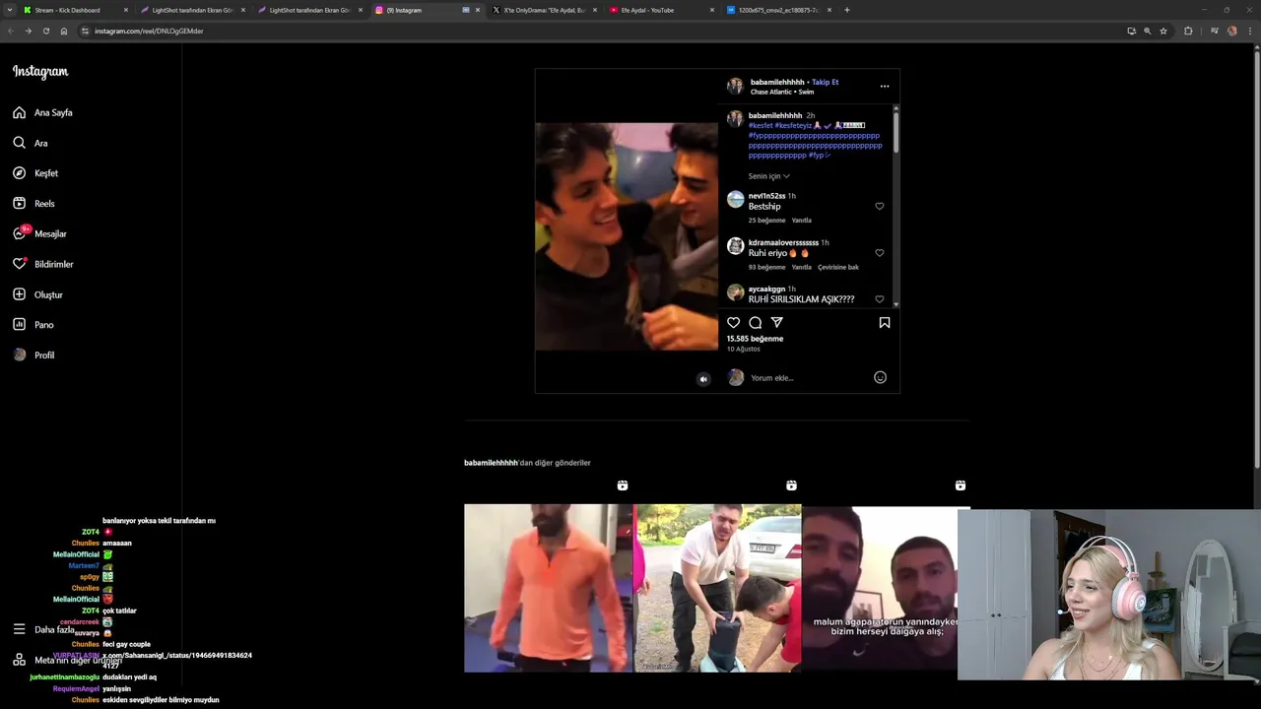Click the browser home button
This screenshot has width=1261, height=709.
(63, 31)
